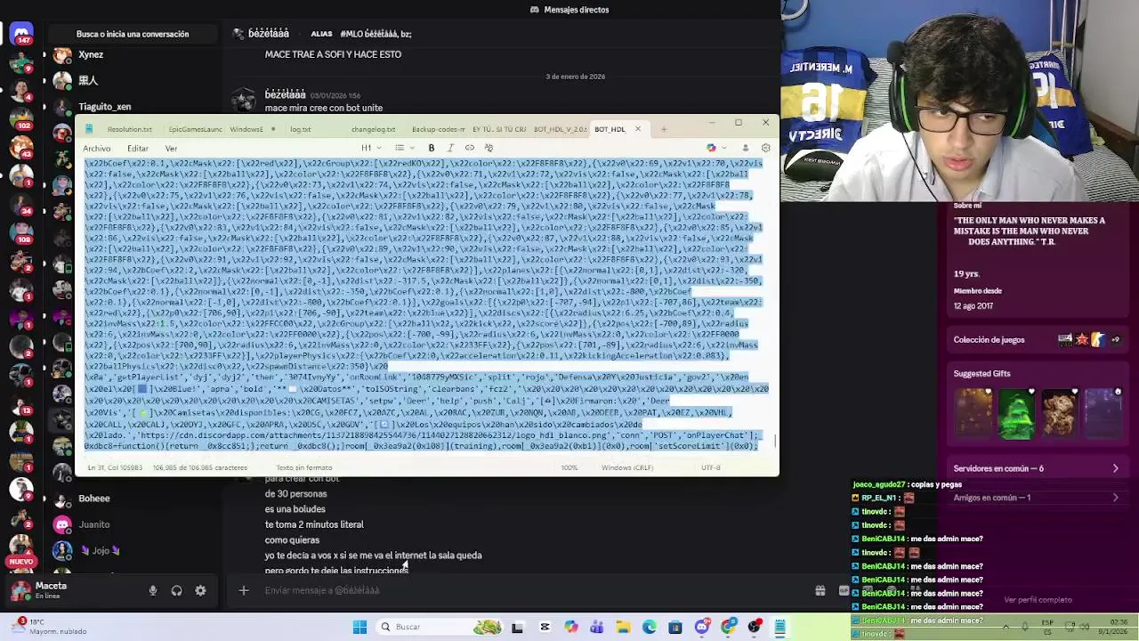1139x641 pixels.
Task: Toggle bold formatting in Notepad
Action: (x=432, y=148)
